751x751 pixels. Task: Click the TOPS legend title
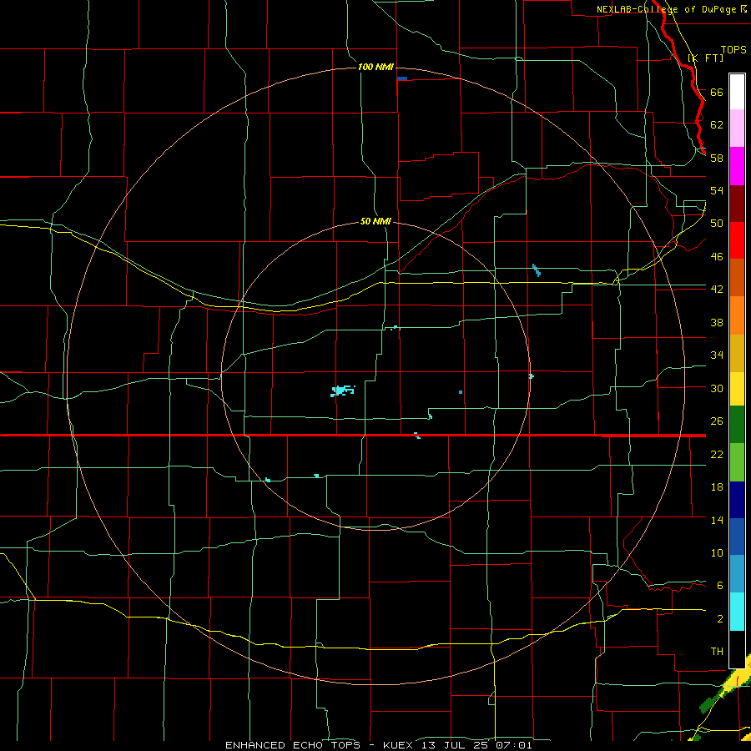[x=733, y=49]
